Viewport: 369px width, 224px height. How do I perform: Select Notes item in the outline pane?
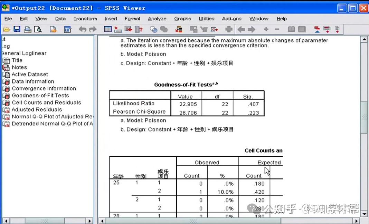[19, 67]
